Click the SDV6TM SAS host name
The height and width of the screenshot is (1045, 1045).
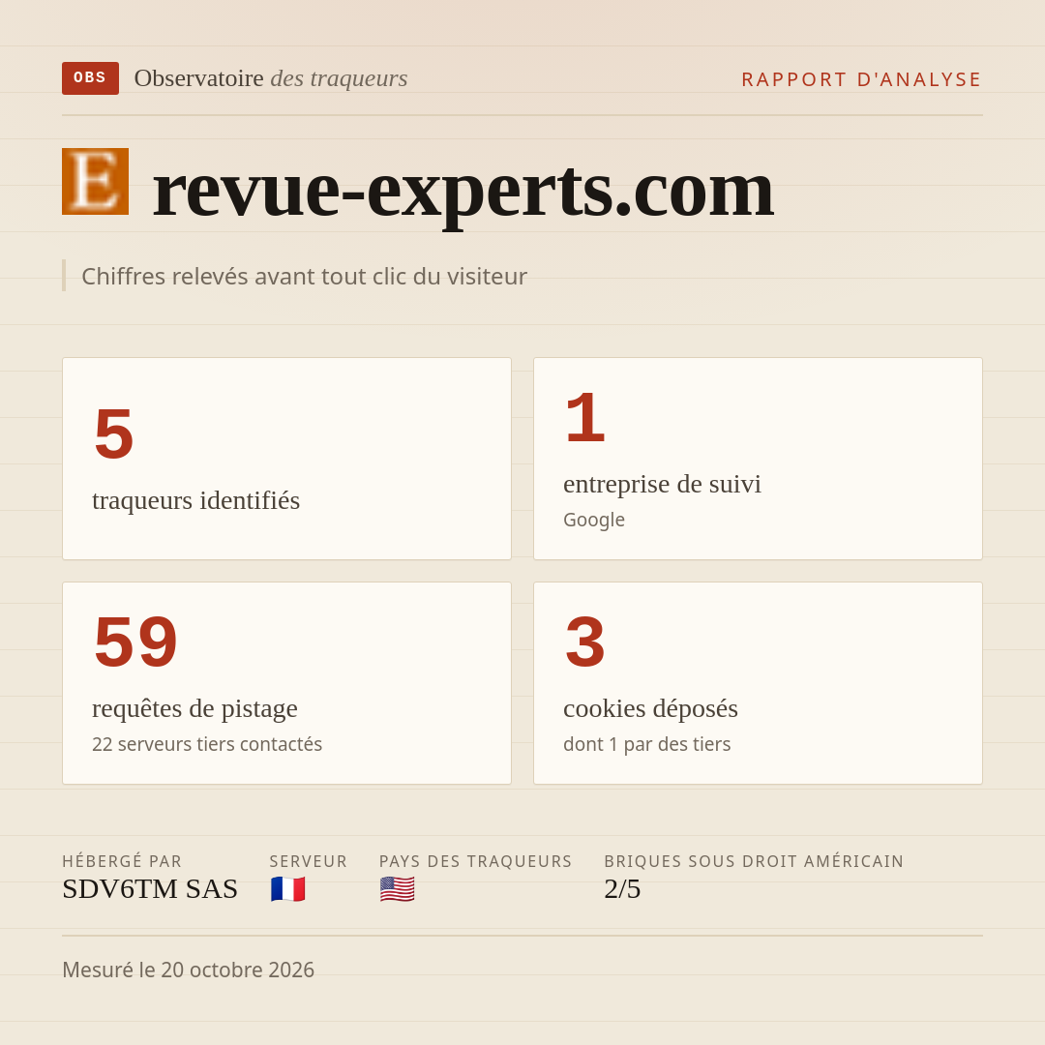150,889
